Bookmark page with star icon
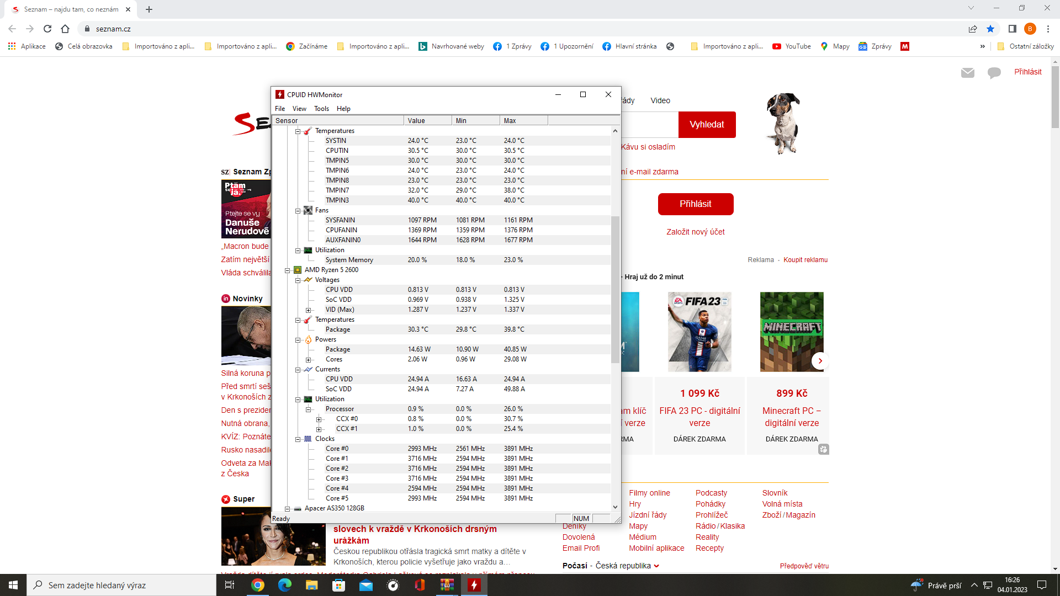The image size is (1060, 596). coord(990,29)
